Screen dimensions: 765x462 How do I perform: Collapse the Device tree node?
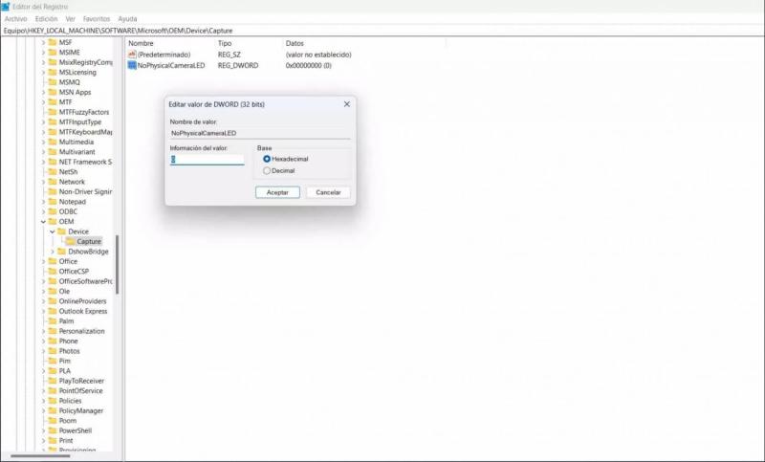pyautogui.click(x=53, y=231)
